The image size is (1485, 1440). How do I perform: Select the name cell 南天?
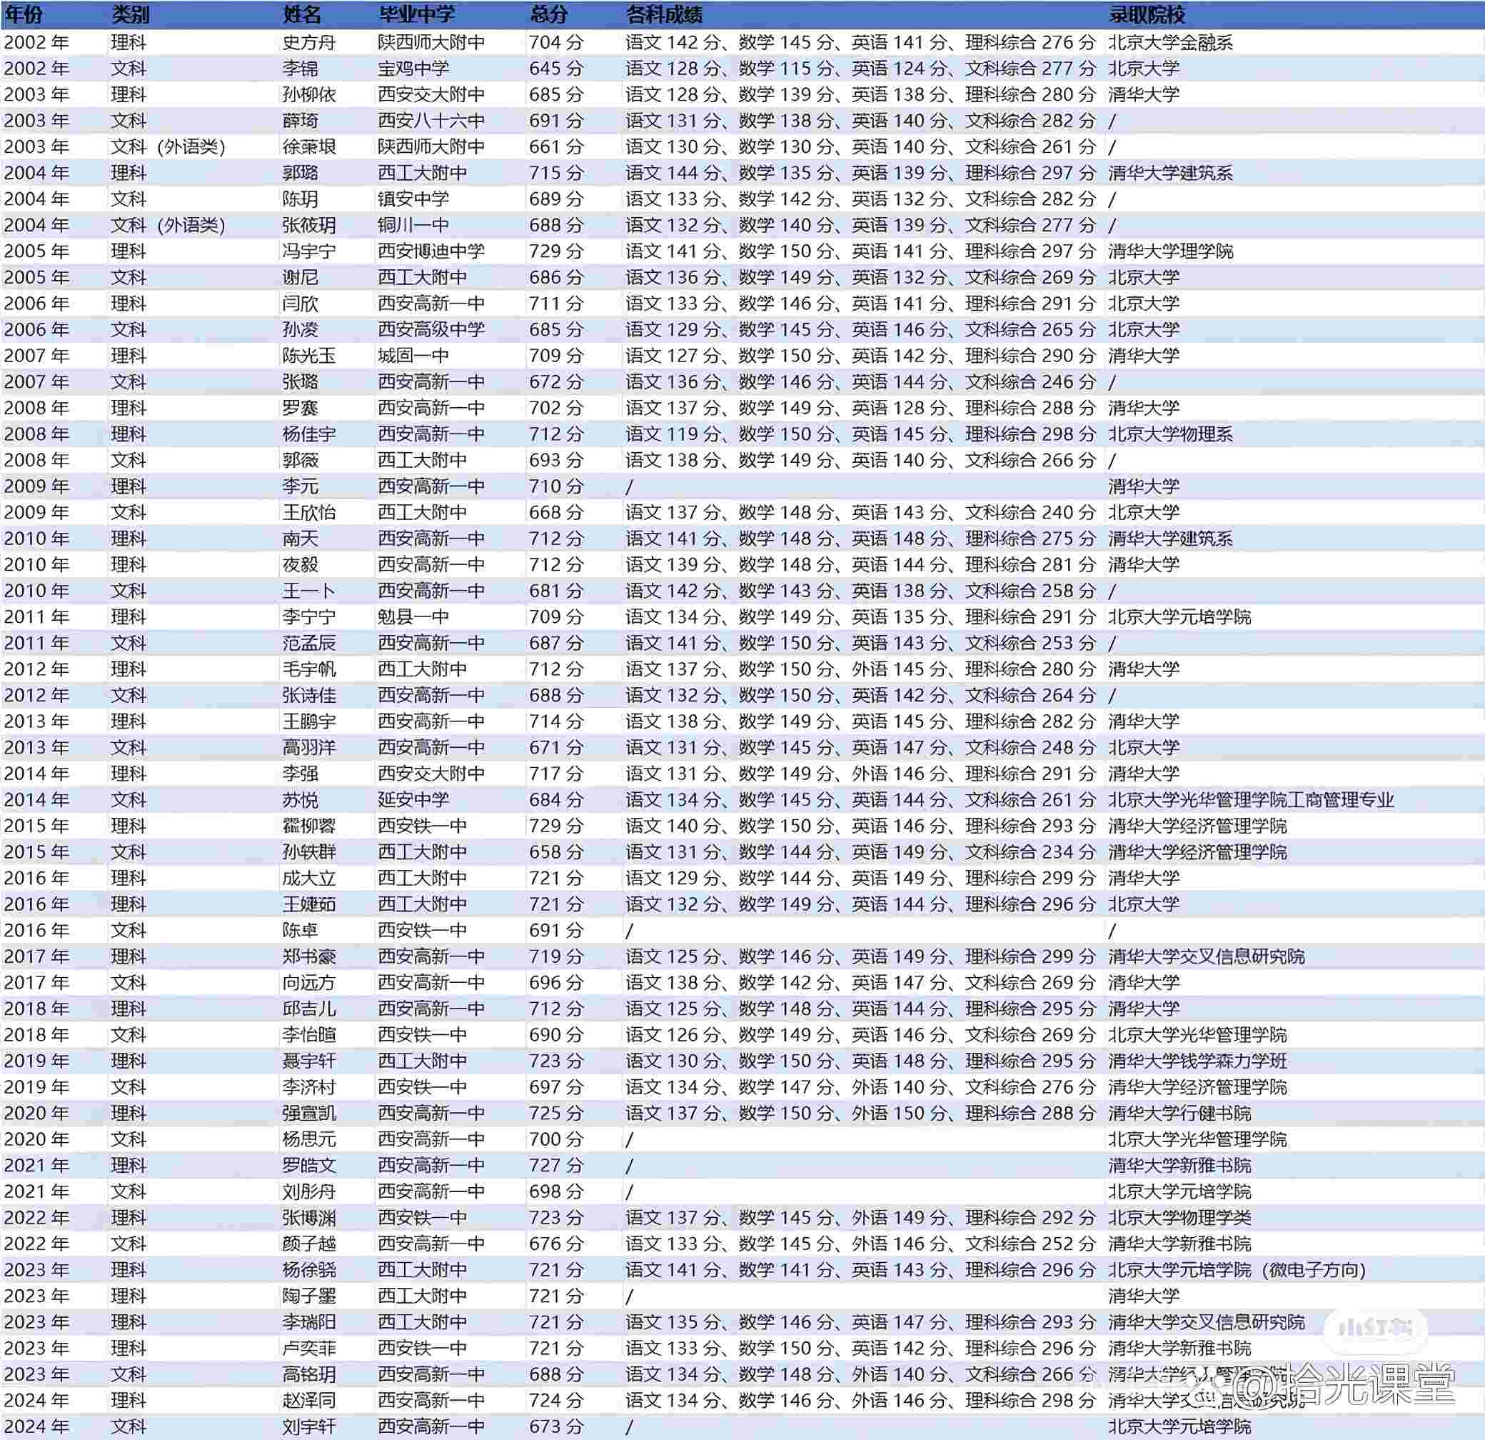point(300,539)
